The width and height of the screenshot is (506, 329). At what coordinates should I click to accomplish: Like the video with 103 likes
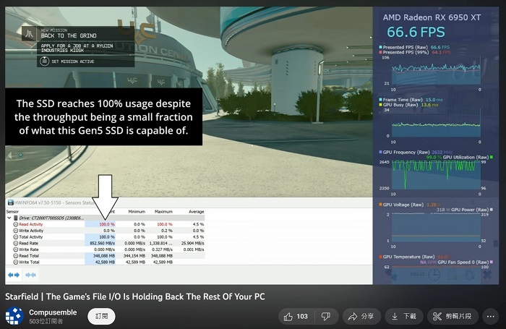tap(296, 317)
